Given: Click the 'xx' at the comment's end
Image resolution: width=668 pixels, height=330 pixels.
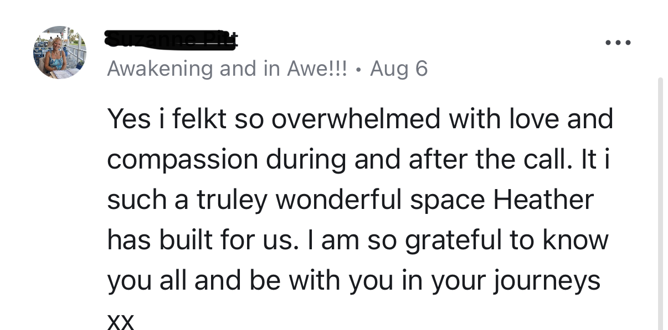Looking at the screenshot, I should 121,321.
